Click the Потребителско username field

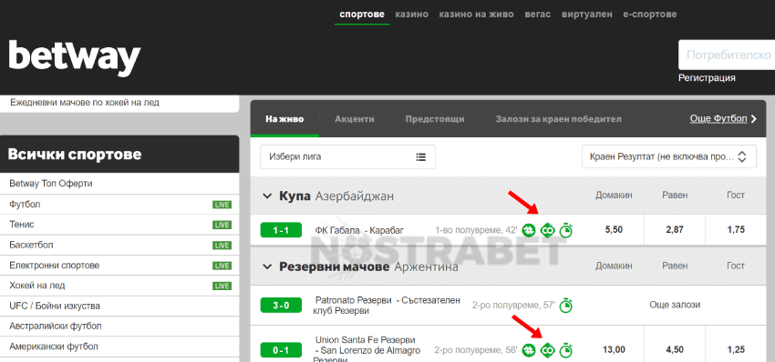click(x=727, y=55)
